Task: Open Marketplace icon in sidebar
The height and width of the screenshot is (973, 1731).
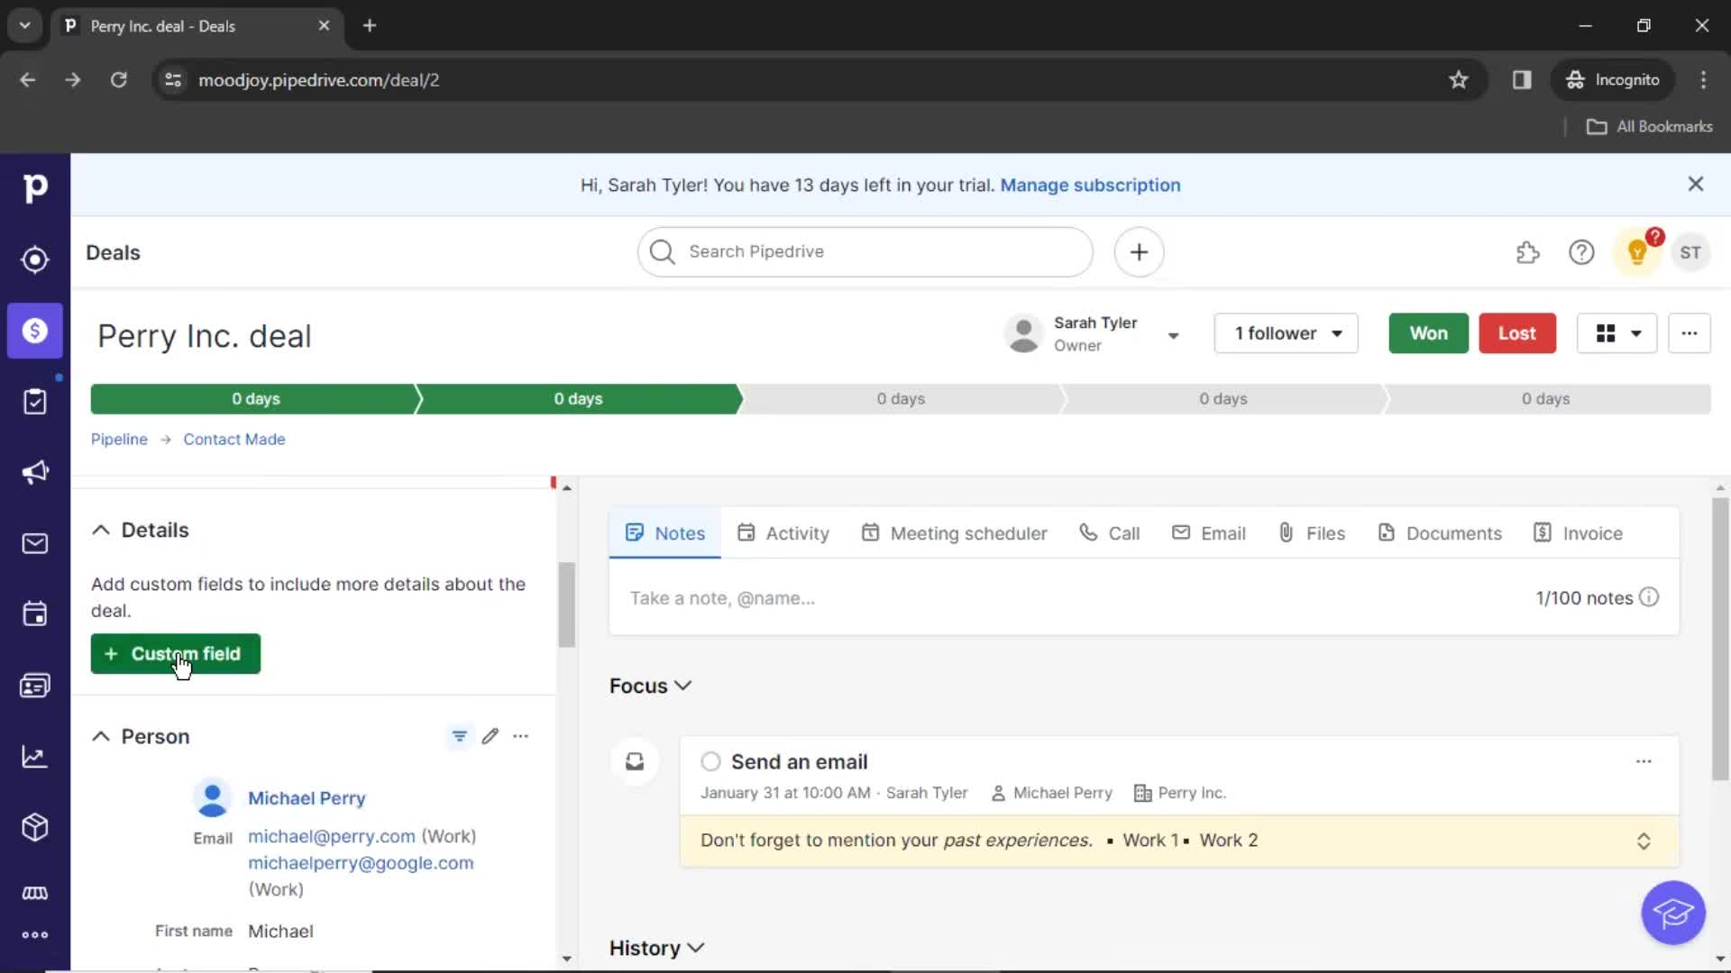Action: 34,893
